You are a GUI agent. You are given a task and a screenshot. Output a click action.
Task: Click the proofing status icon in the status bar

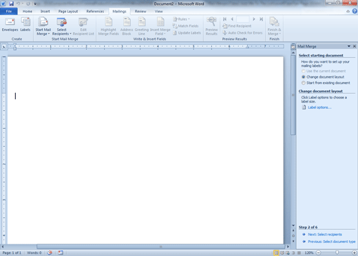(50, 253)
